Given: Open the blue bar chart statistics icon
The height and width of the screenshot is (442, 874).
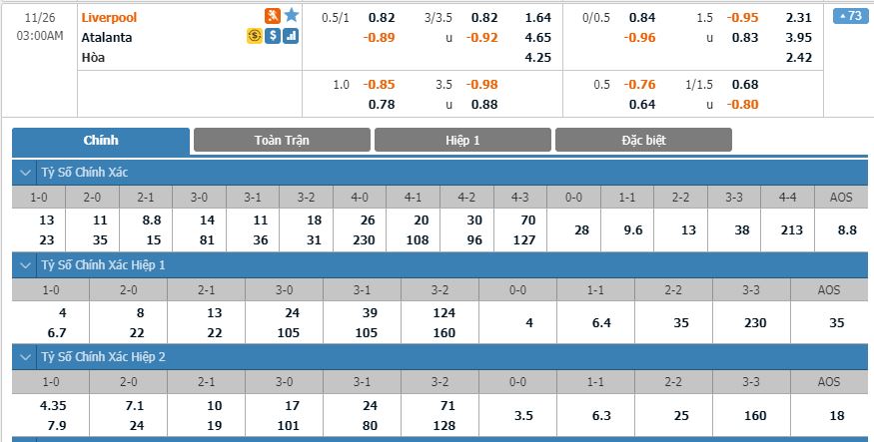Looking at the screenshot, I should pyautogui.click(x=291, y=36).
